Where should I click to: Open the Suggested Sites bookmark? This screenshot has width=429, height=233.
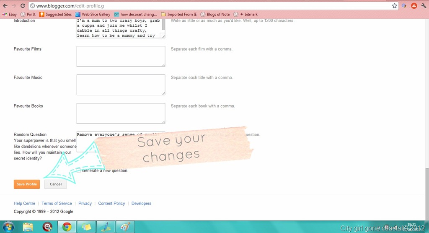(56, 14)
